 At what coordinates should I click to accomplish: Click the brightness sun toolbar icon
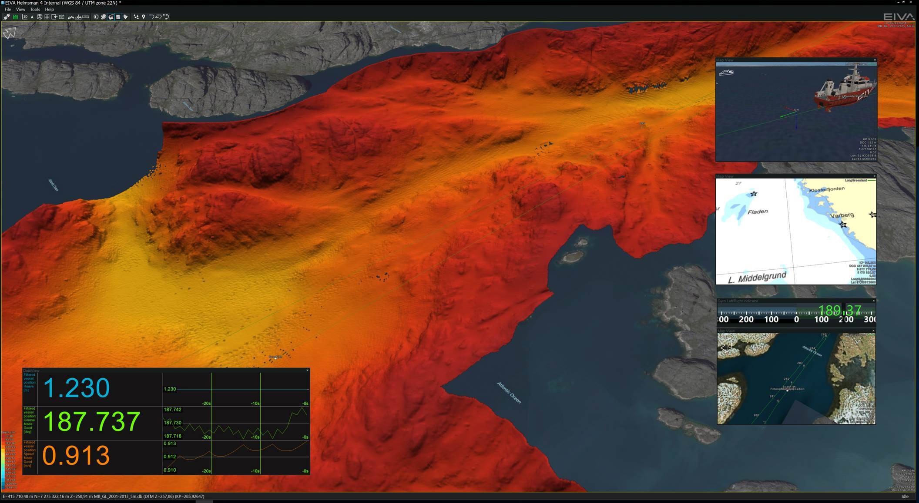pos(96,17)
